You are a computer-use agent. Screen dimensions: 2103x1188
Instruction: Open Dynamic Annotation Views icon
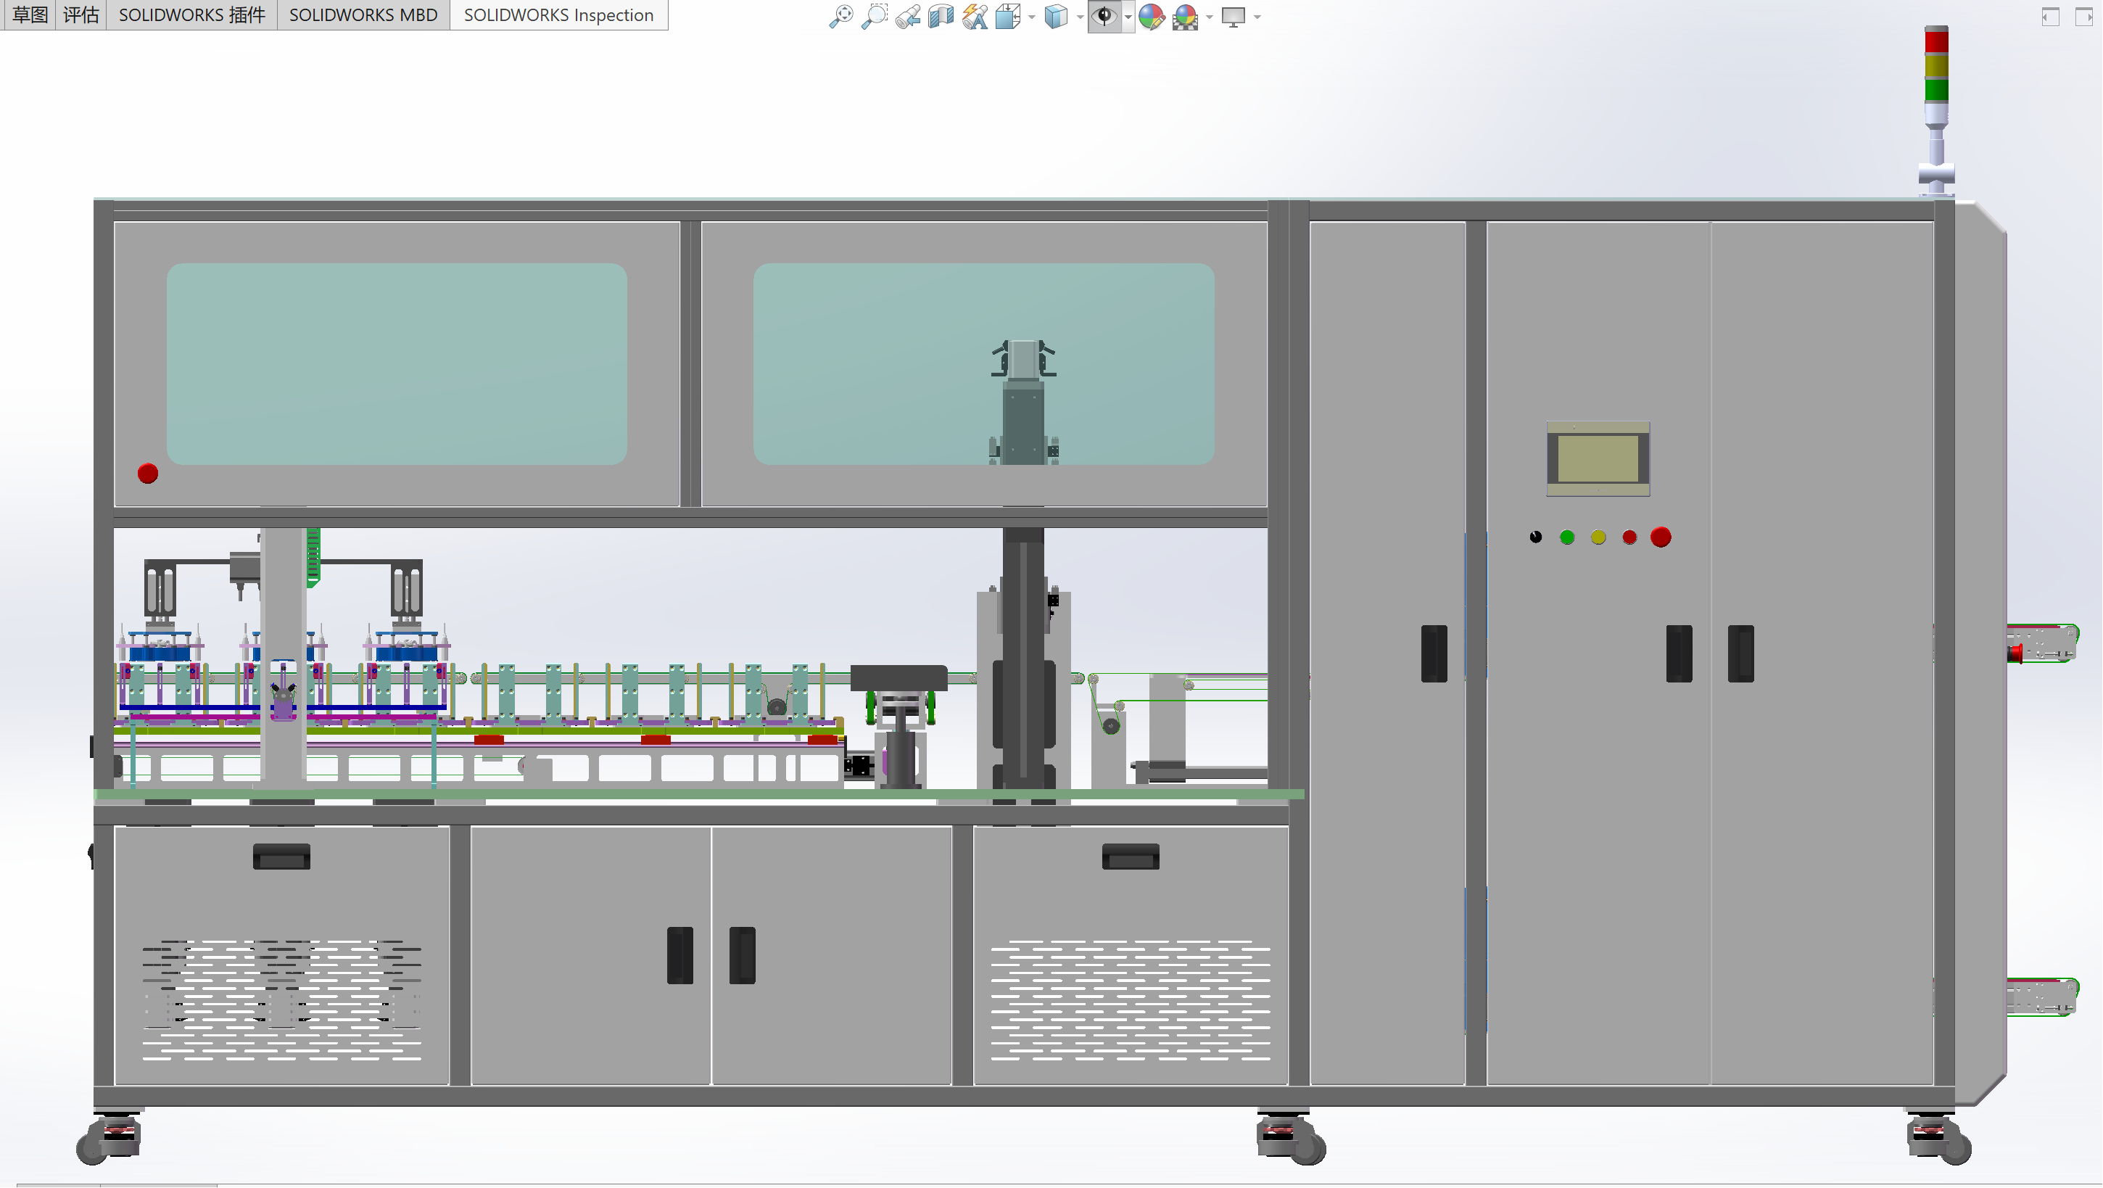point(974,17)
